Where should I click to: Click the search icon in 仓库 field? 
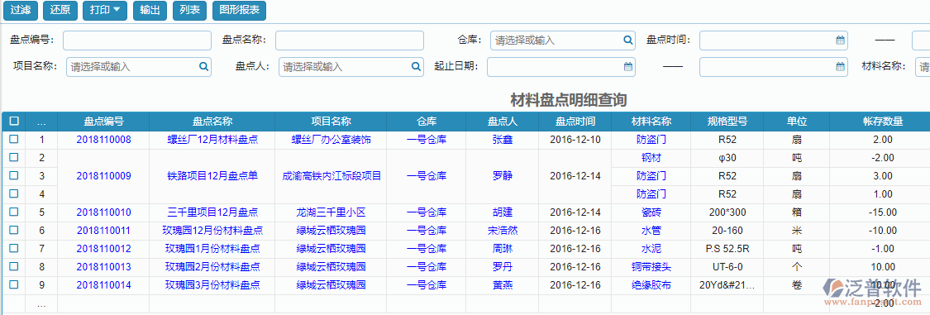[627, 41]
